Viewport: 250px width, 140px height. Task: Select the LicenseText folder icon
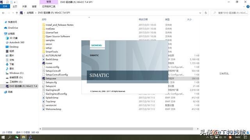[43, 33]
